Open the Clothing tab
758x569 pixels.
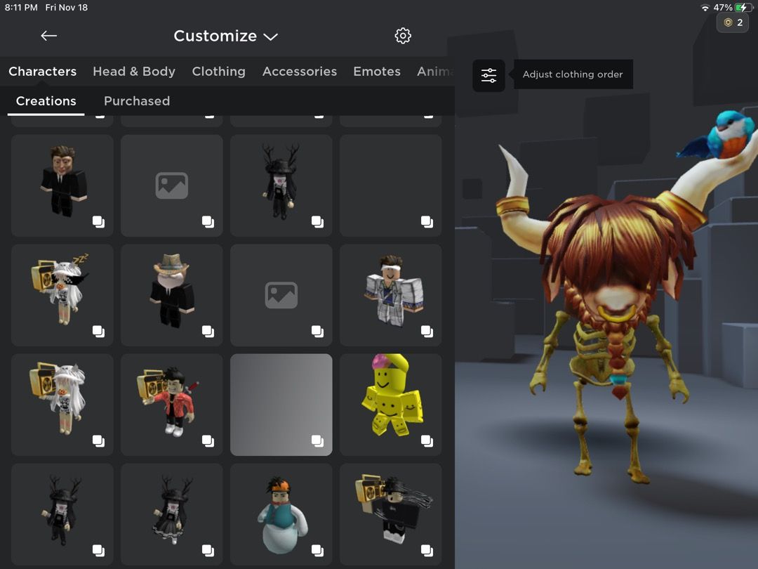(x=218, y=71)
